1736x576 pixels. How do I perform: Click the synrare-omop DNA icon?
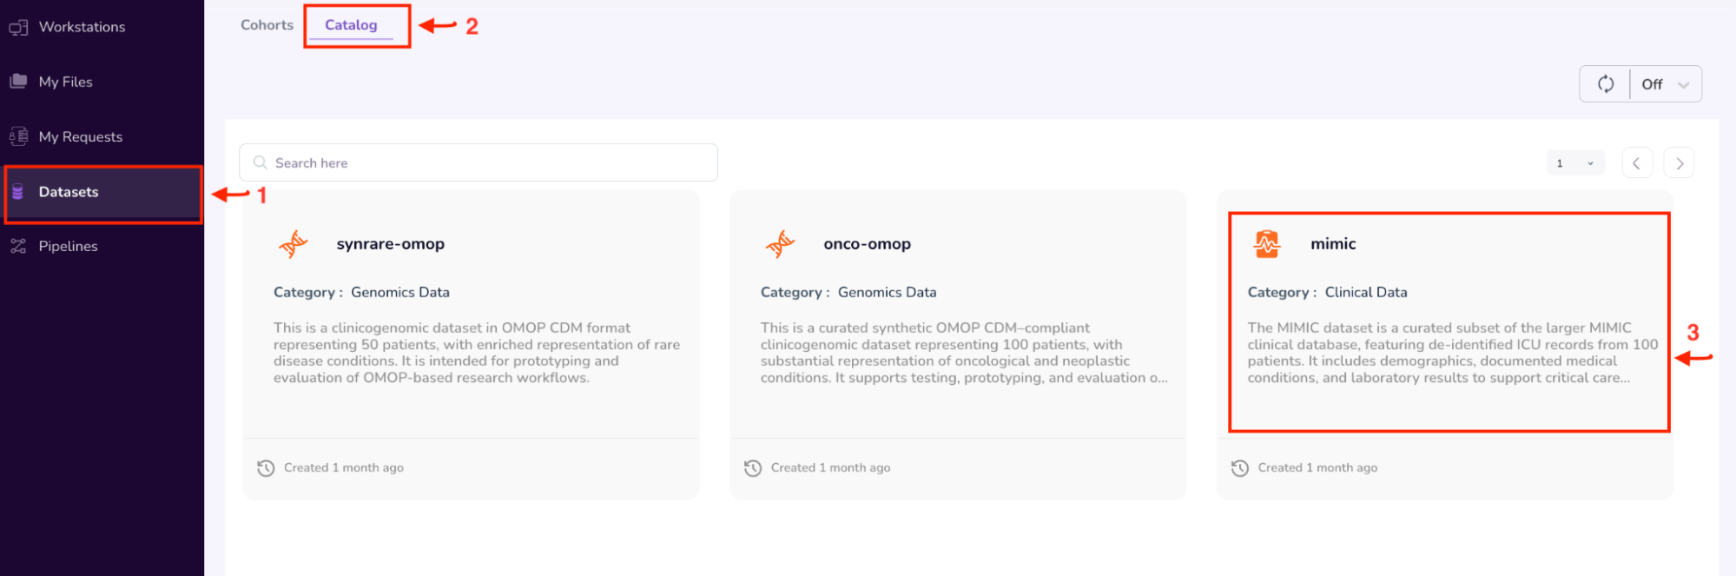click(x=294, y=244)
